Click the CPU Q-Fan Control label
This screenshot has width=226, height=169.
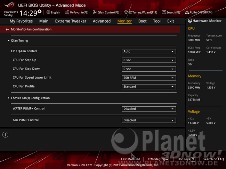pyautogui.click(x=24, y=51)
